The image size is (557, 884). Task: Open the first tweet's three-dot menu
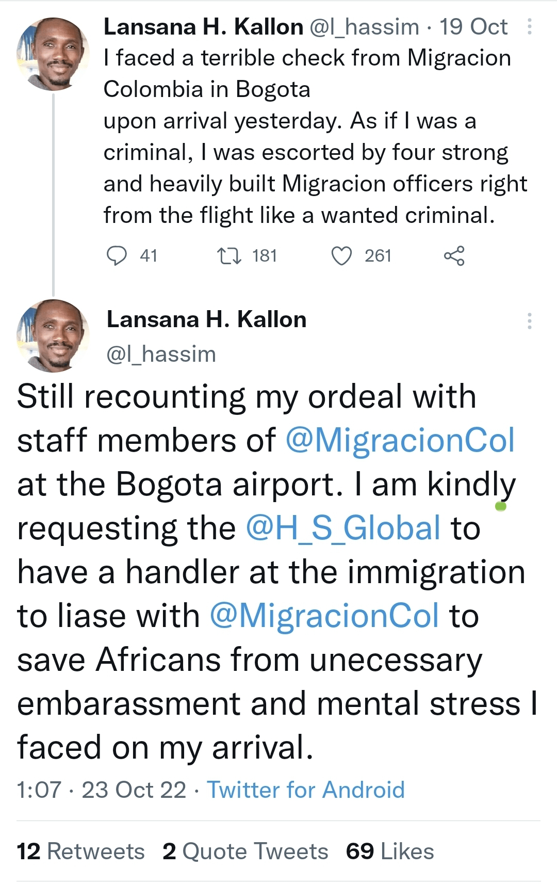tap(529, 27)
